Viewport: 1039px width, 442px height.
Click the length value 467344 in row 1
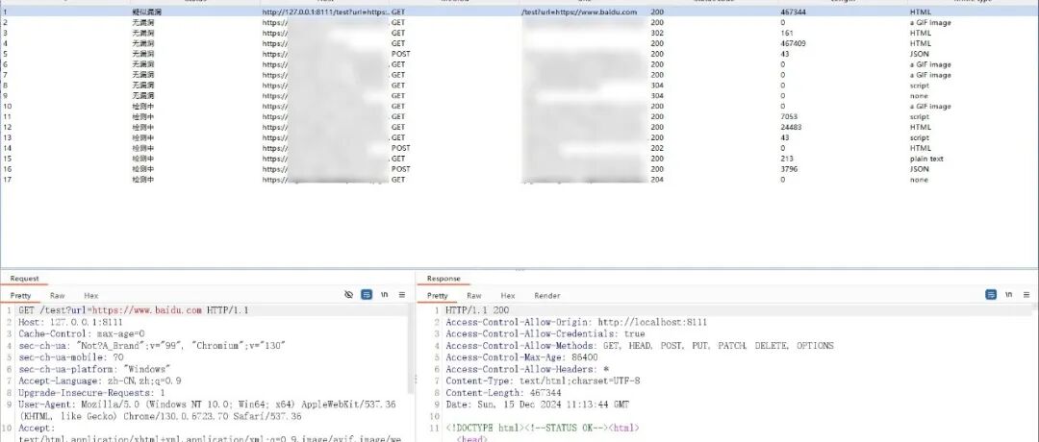coord(794,12)
